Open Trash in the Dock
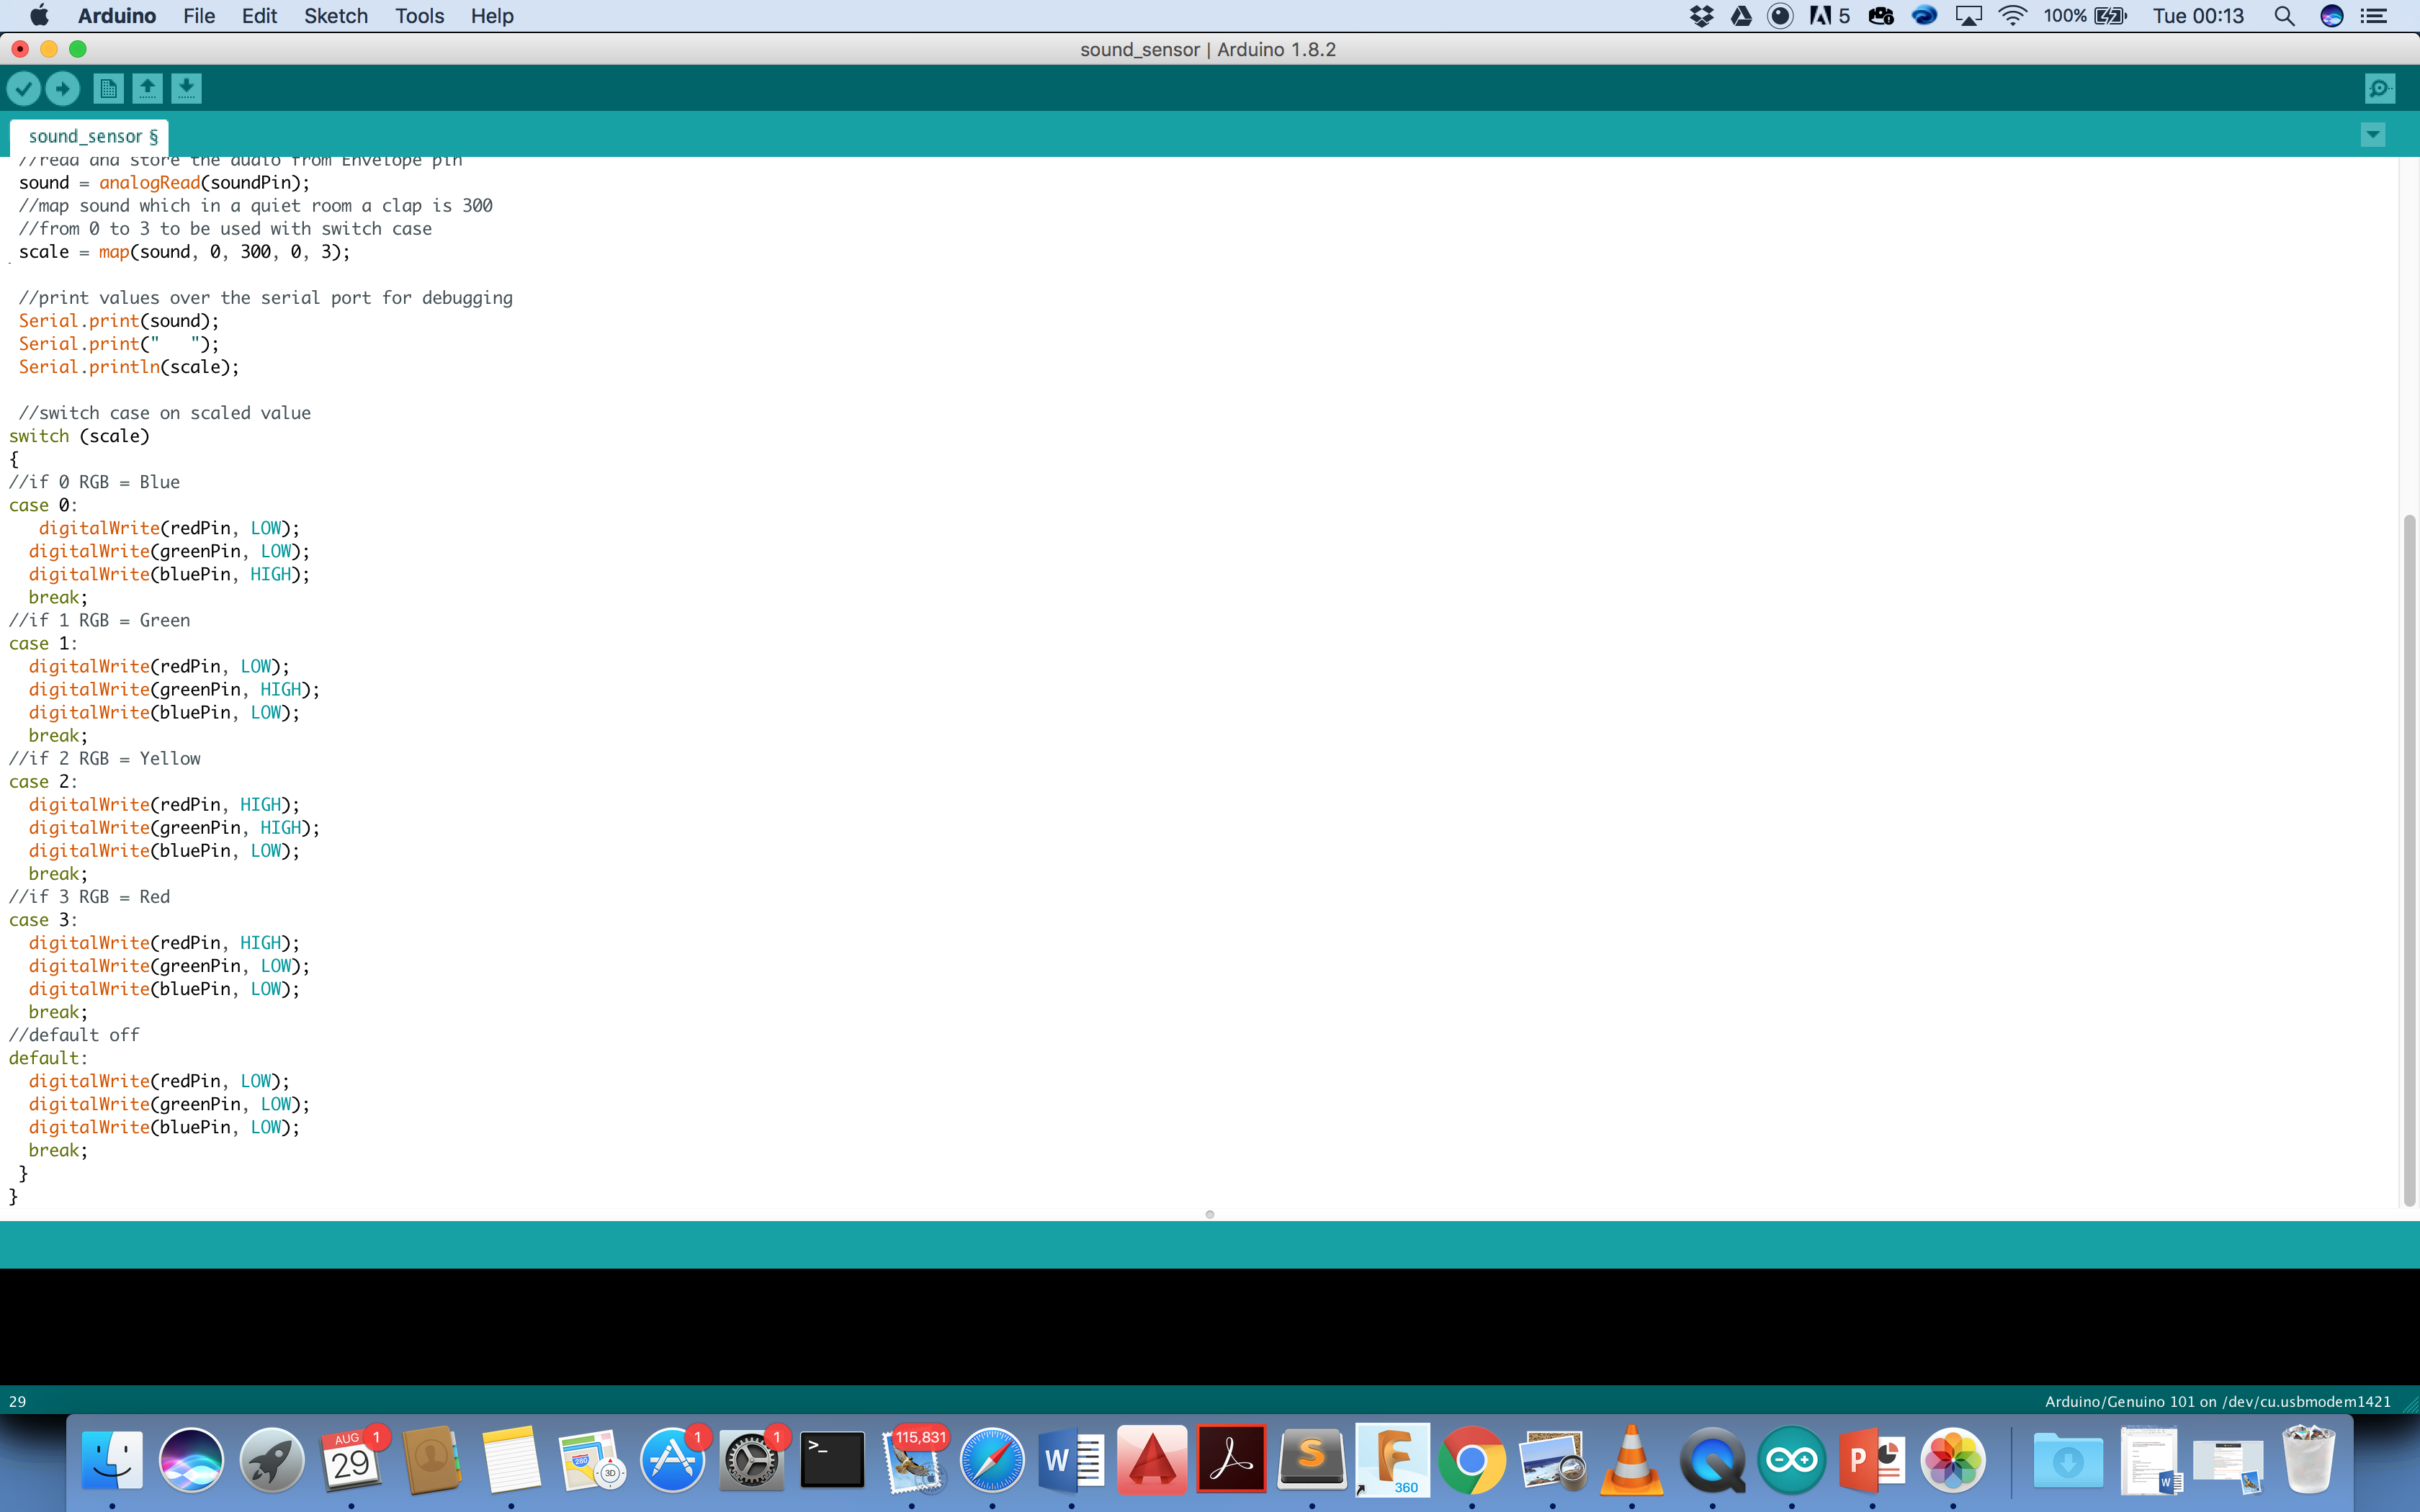 [2308, 1460]
